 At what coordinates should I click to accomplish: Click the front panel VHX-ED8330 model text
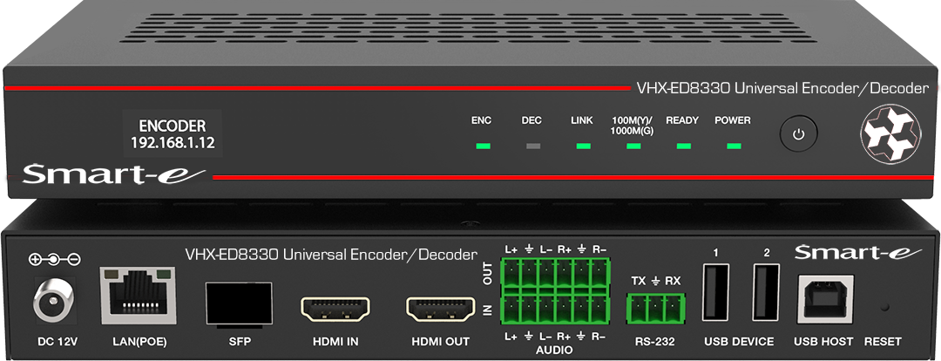(782, 88)
